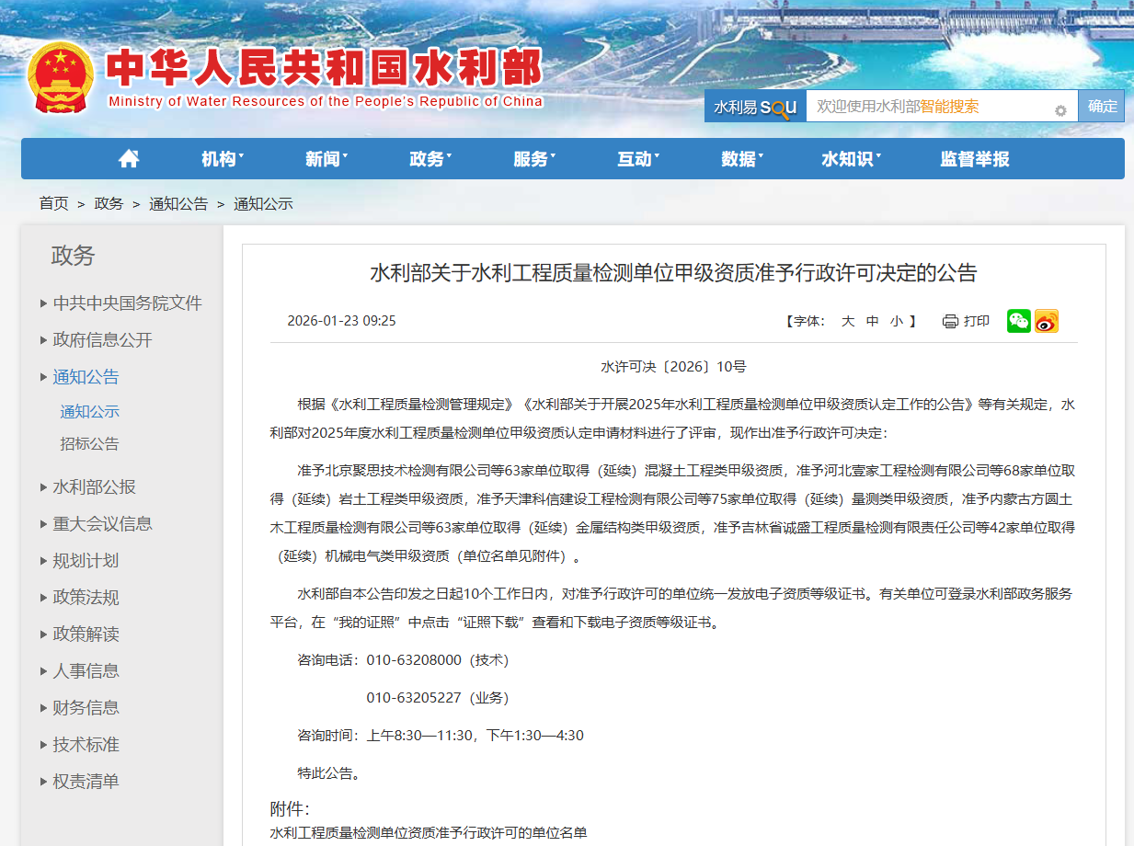The height and width of the screenshot is (846, 1134).
Task: Open the 水知识 navigation menu
Action: [850, 159]
